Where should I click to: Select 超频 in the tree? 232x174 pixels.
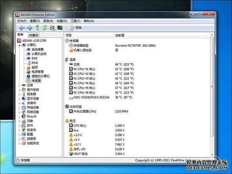click(x=35, y=67)
